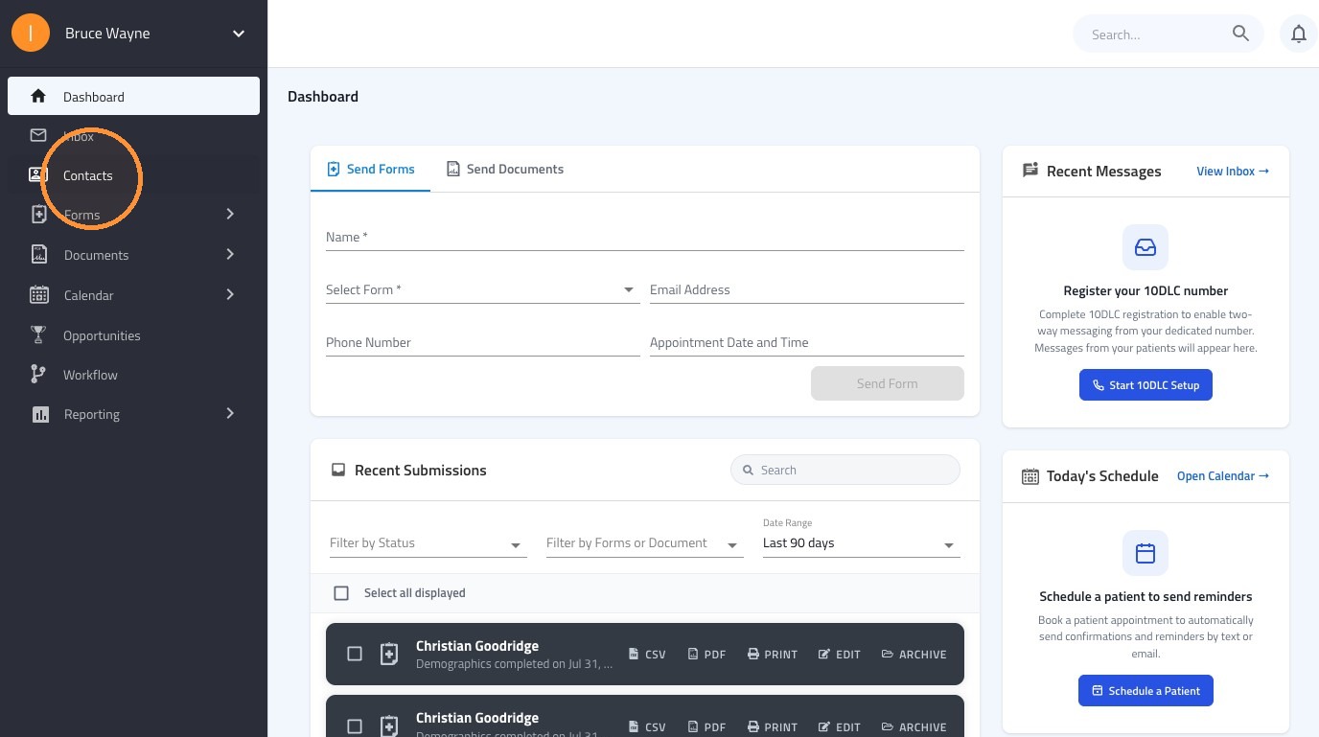
Task: Click the inbox tray icon above 10DLC text
Action: coord(1145,247)
